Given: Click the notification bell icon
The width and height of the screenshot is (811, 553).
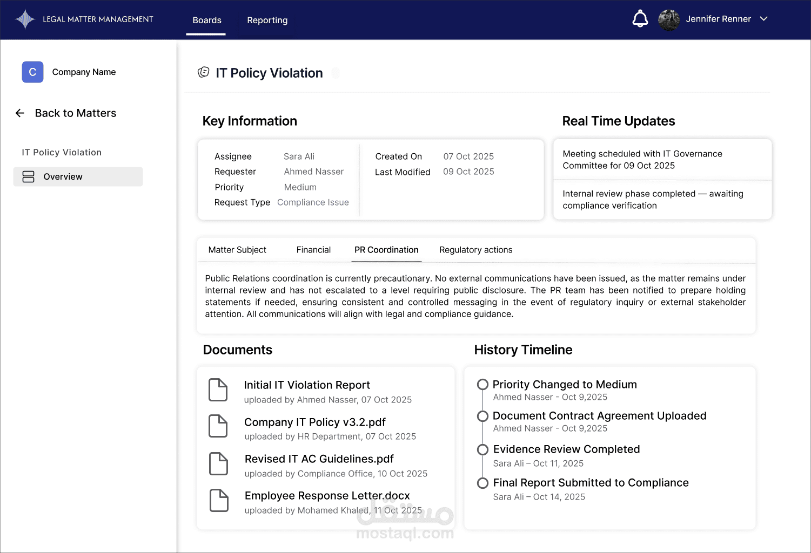Looking at the screenshot, I should [x=640, y=19].
